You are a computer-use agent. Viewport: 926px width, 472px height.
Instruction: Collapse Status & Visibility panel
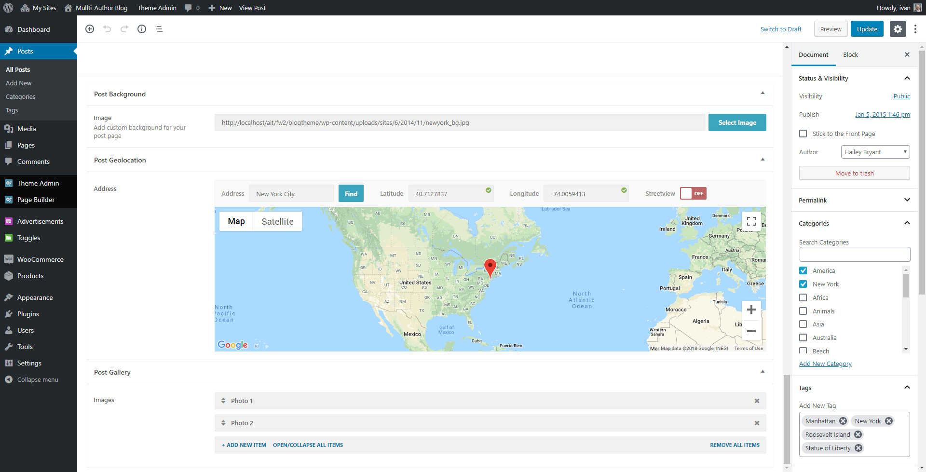point(907,78)
